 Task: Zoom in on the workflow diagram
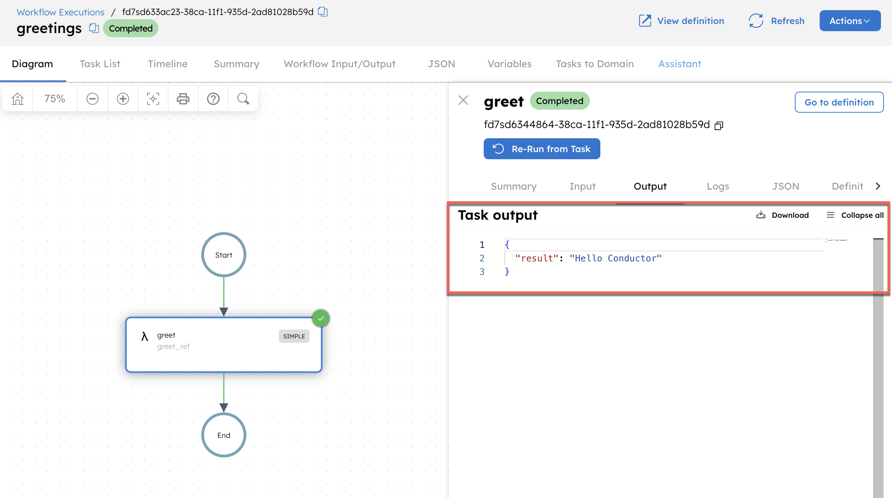[x=123, y=98]
